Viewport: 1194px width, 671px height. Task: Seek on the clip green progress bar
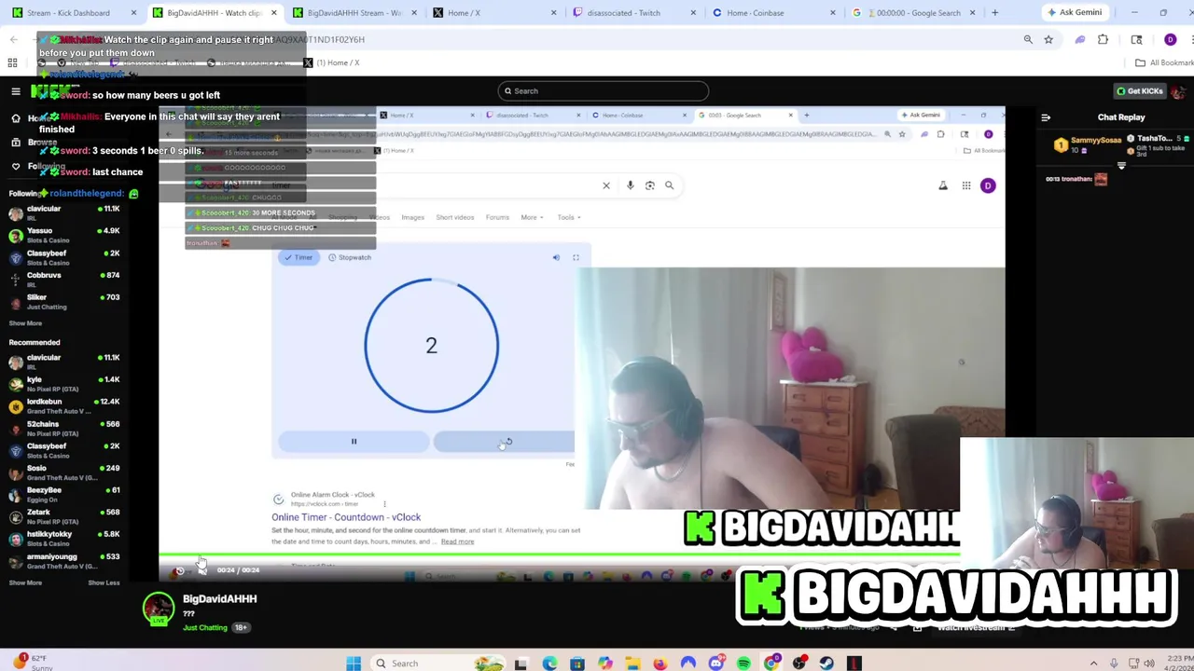pyautogui.click(x=560, y=556)
